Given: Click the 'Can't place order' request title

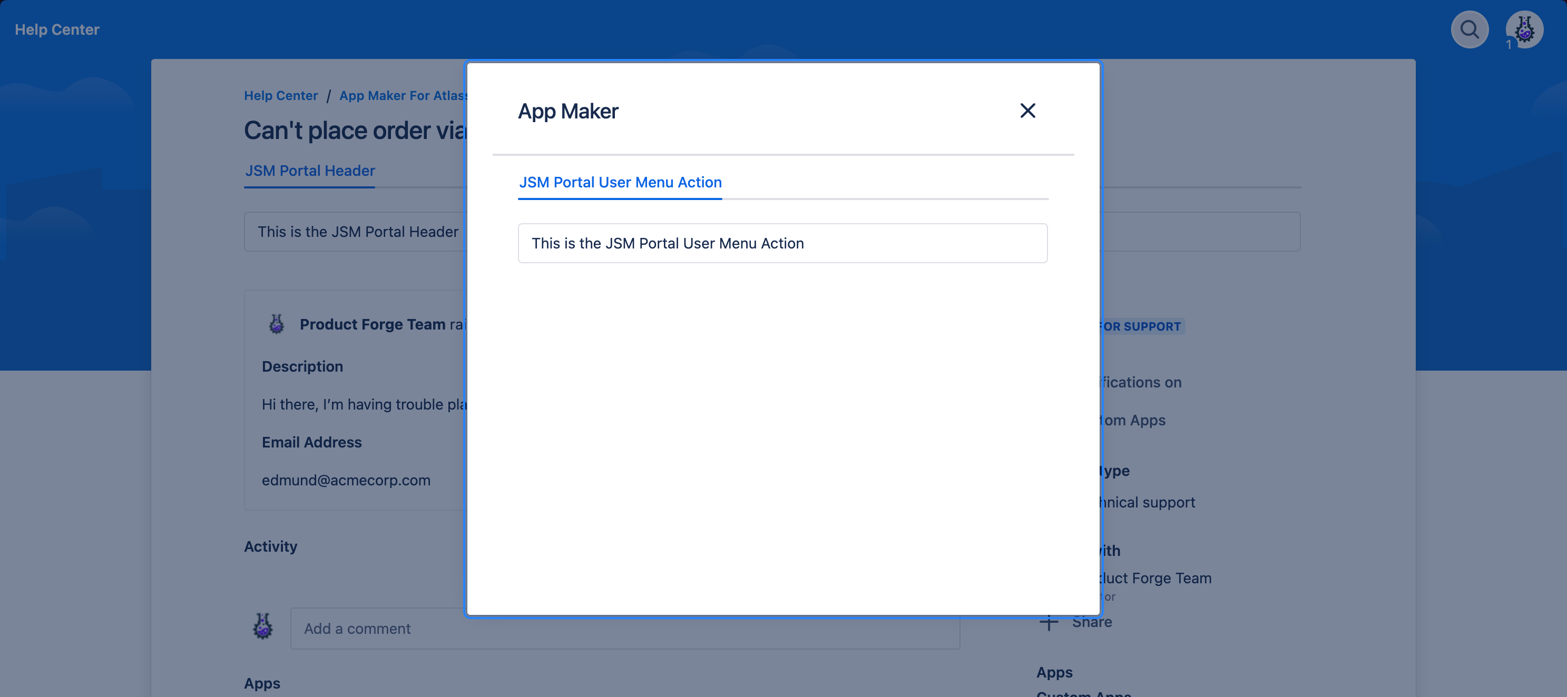Looking at the screenshot, I should [x=355, y=130].
